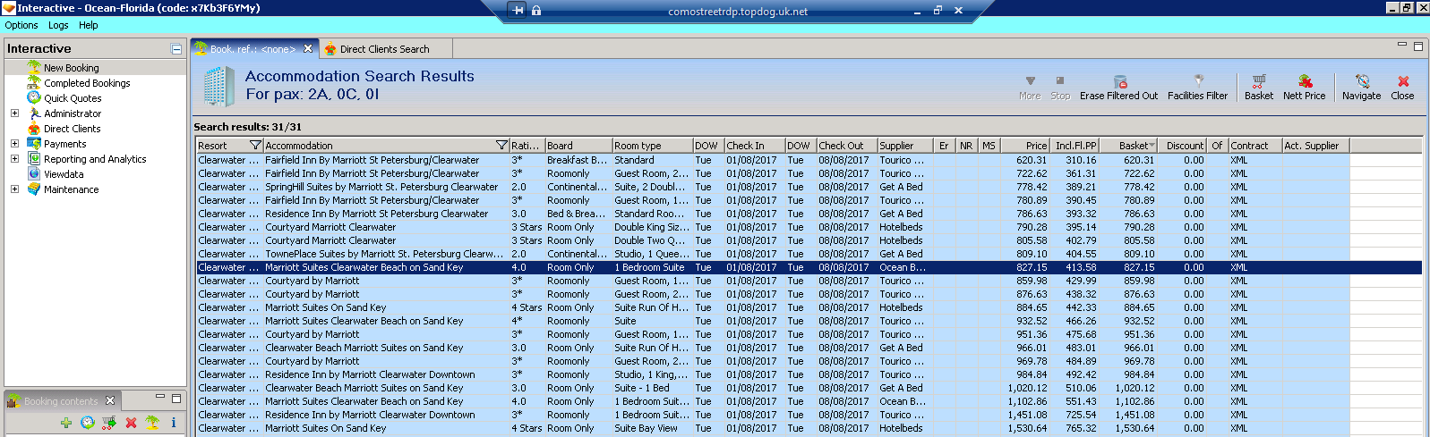The height and width of the screenshot is (437, 1430).
Task: Close the Booking contents tab
Action: 110,400
